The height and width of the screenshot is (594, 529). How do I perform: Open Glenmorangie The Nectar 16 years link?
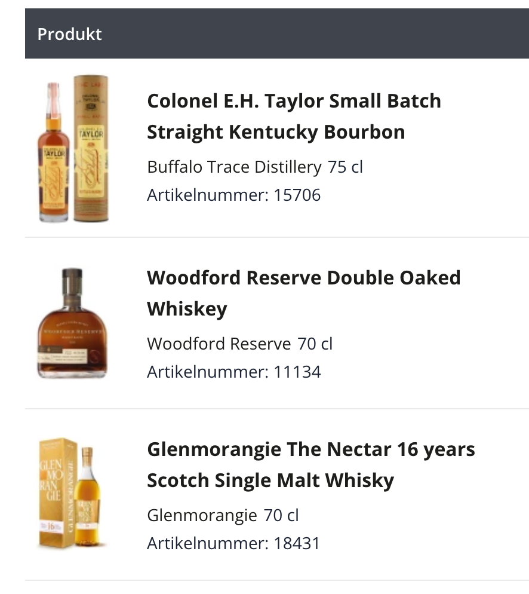pyautogui.click(x=310, y=449)
